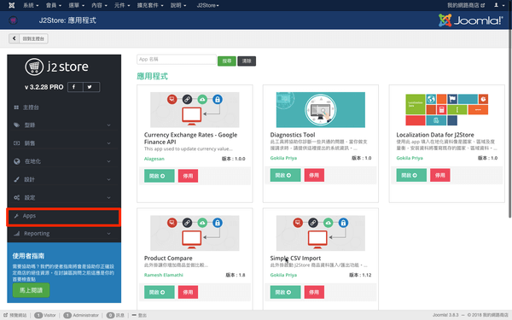This screenshot has height=320, width=512.
Task: Open Simple CSV Import app thumbnail
Action: [x=321, y=233]
